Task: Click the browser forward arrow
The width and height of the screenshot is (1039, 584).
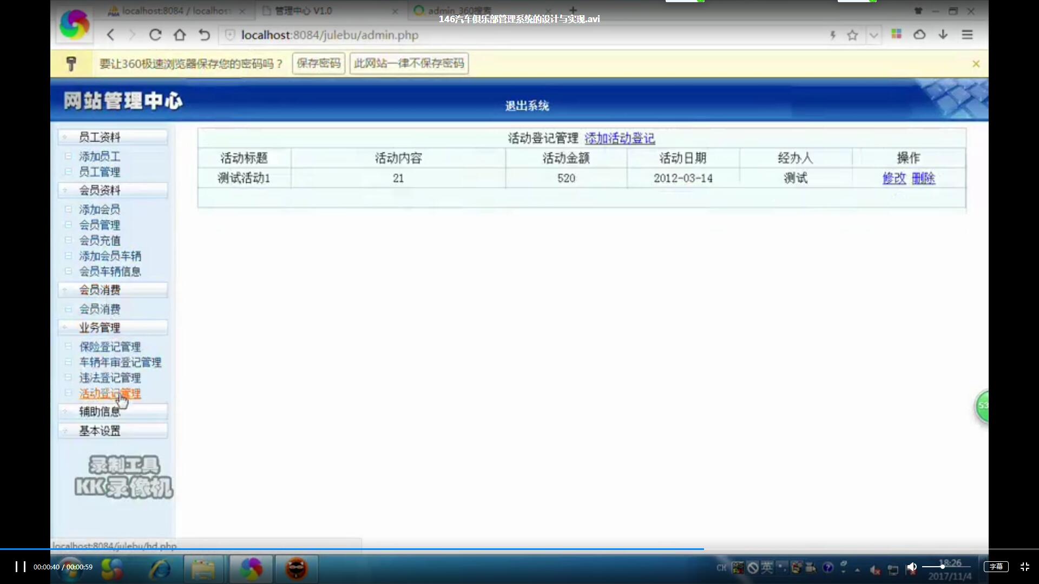Action: (x=132, y=35)
